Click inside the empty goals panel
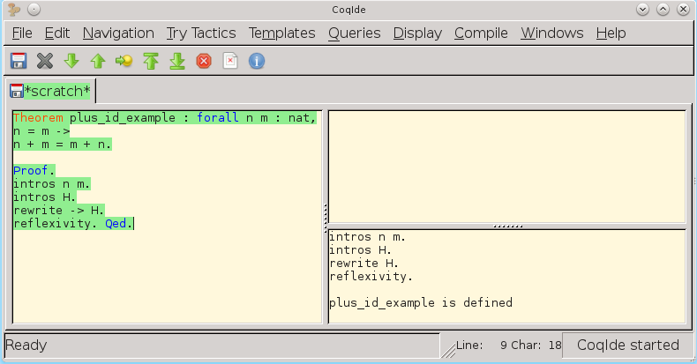697x364 pixels. coord(506,167)
